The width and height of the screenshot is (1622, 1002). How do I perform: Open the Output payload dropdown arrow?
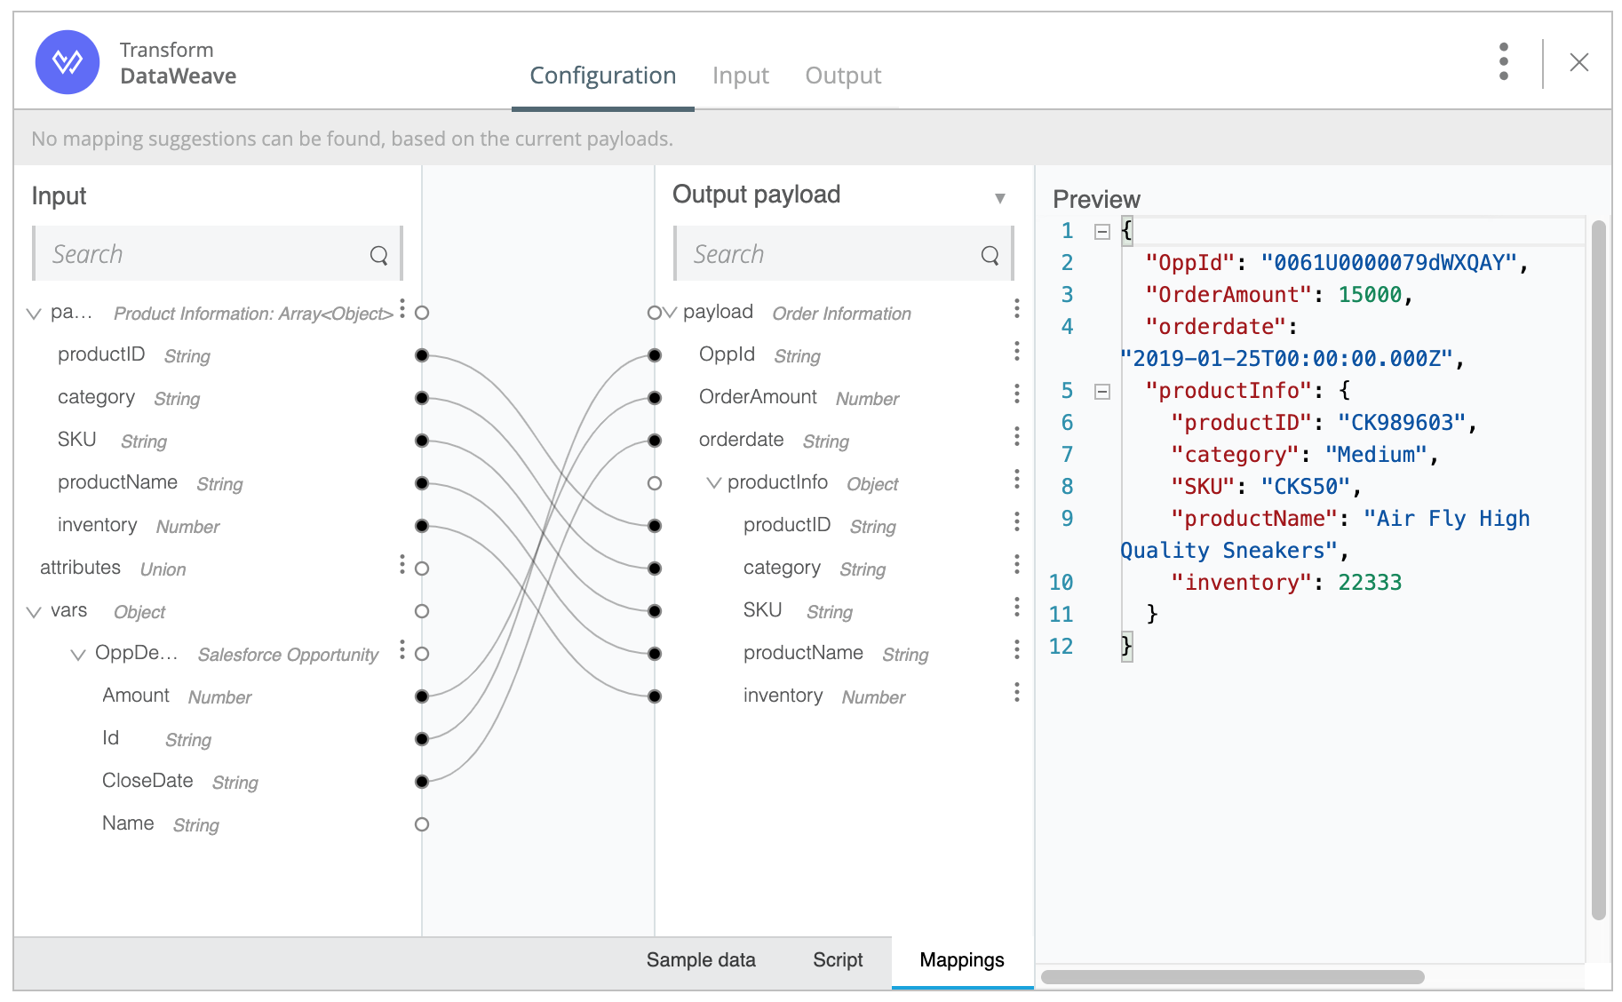click(x=999, y=198)
